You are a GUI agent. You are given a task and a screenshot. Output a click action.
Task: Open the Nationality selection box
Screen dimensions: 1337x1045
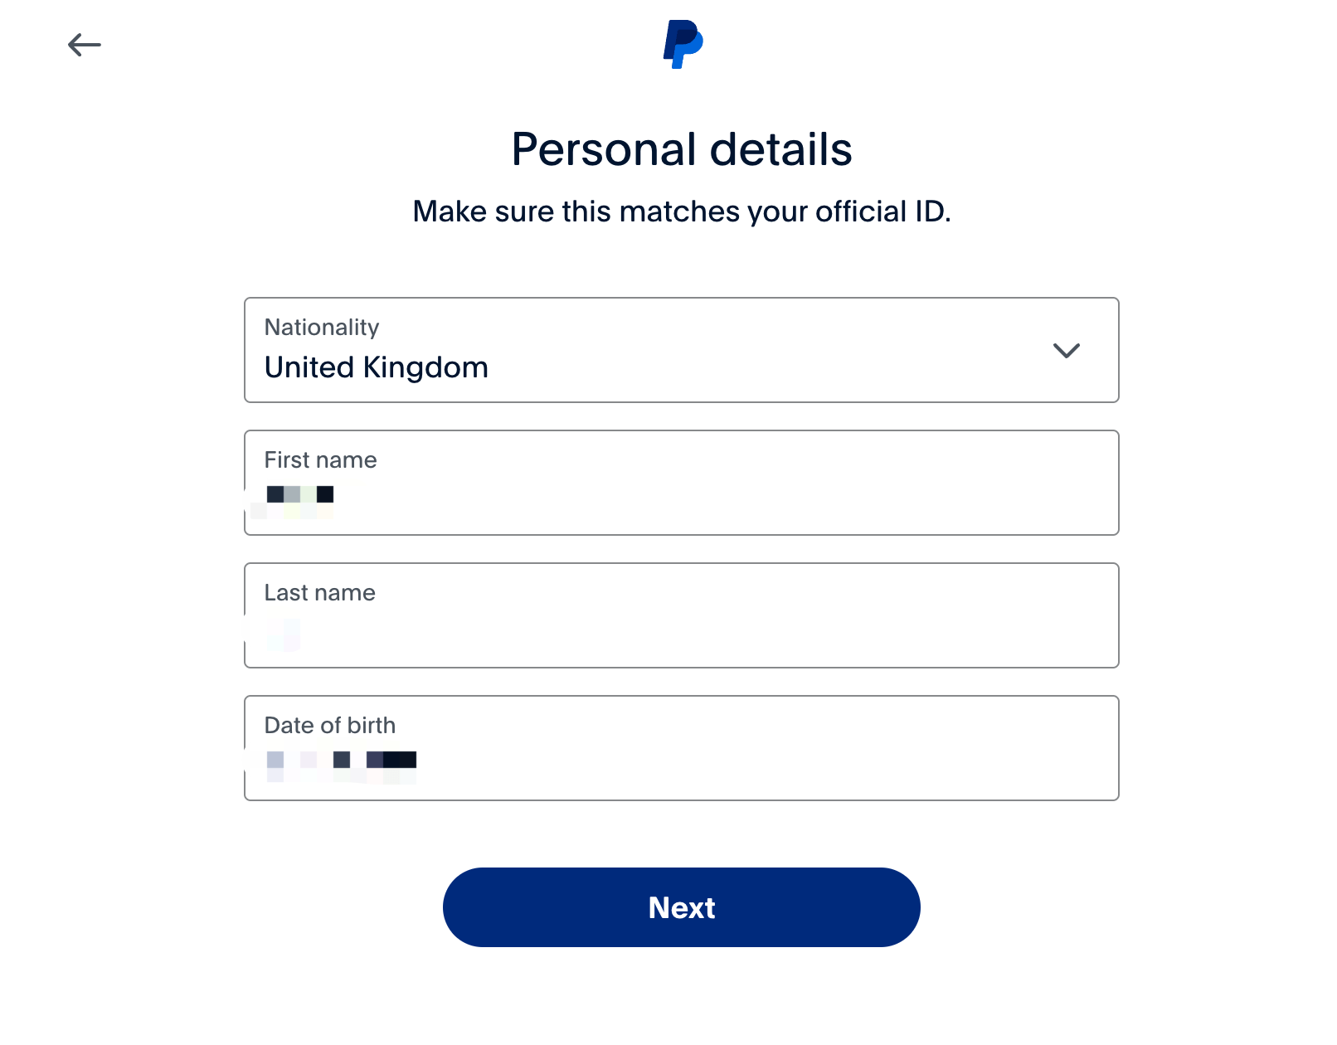tap(680, 350)
